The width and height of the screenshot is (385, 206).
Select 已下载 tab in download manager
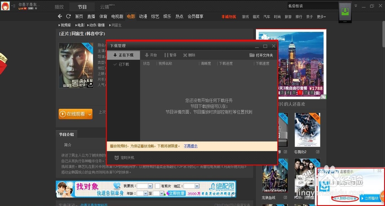pyautogui.click(x=124, y=64)
